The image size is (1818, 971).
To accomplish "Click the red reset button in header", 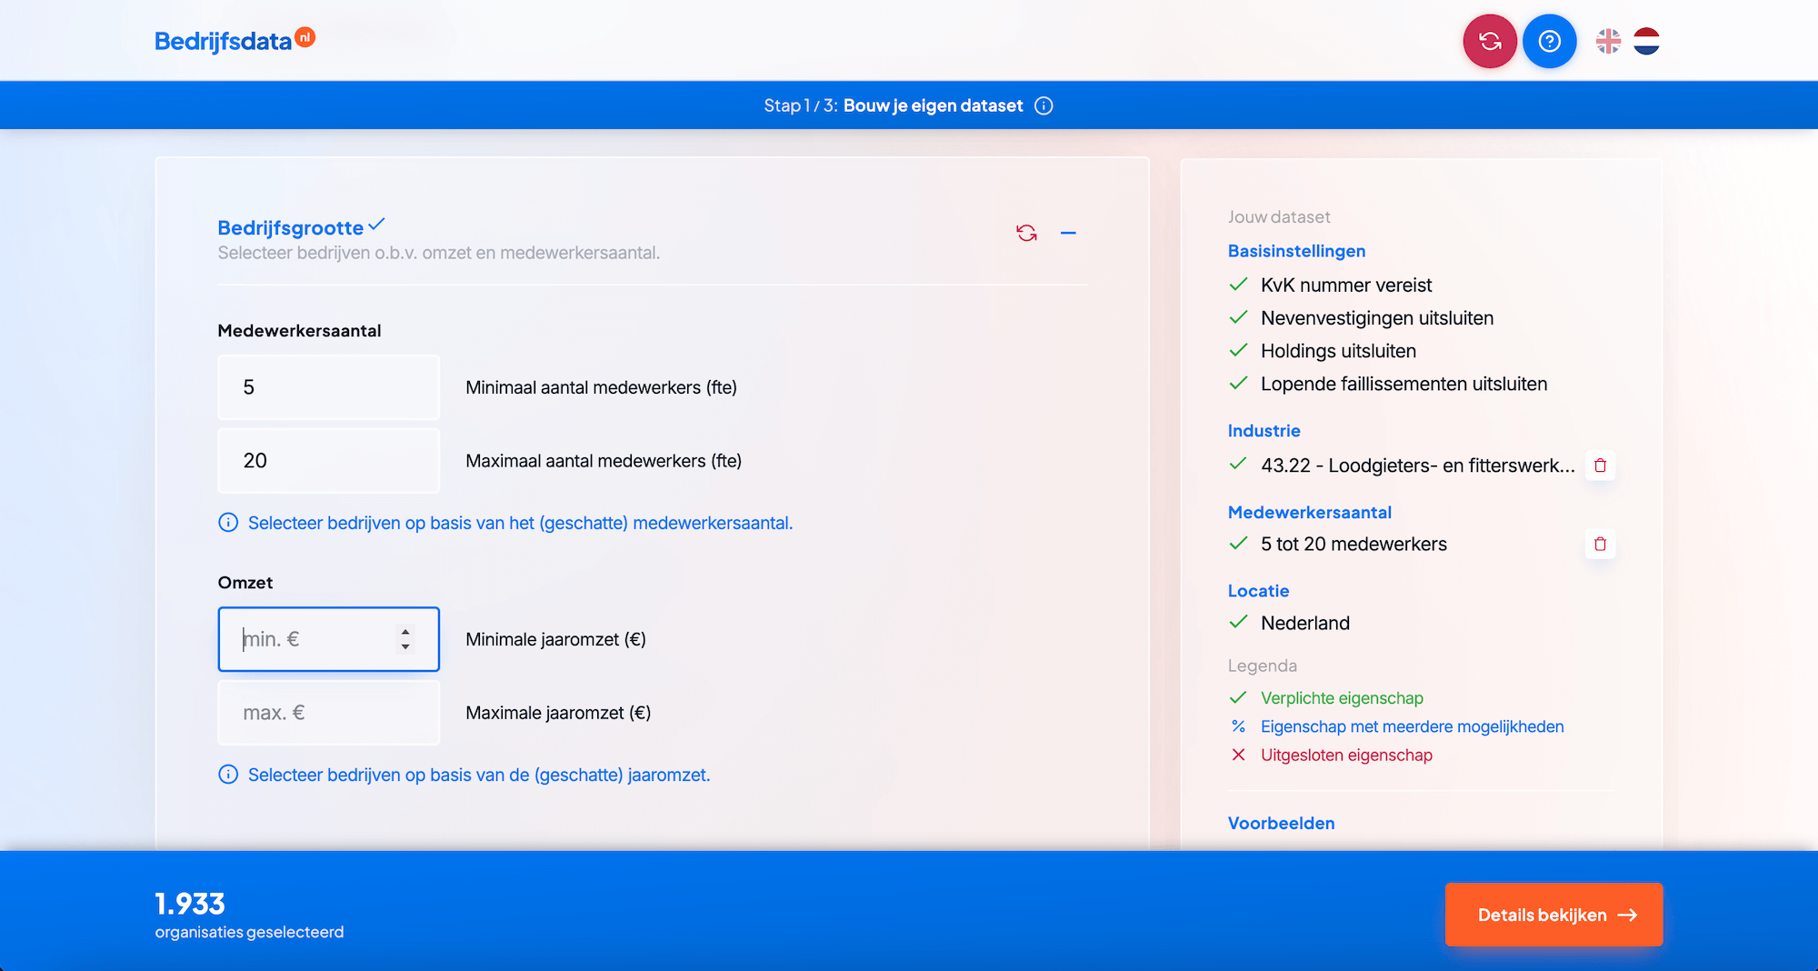I will pos(1490,41).
